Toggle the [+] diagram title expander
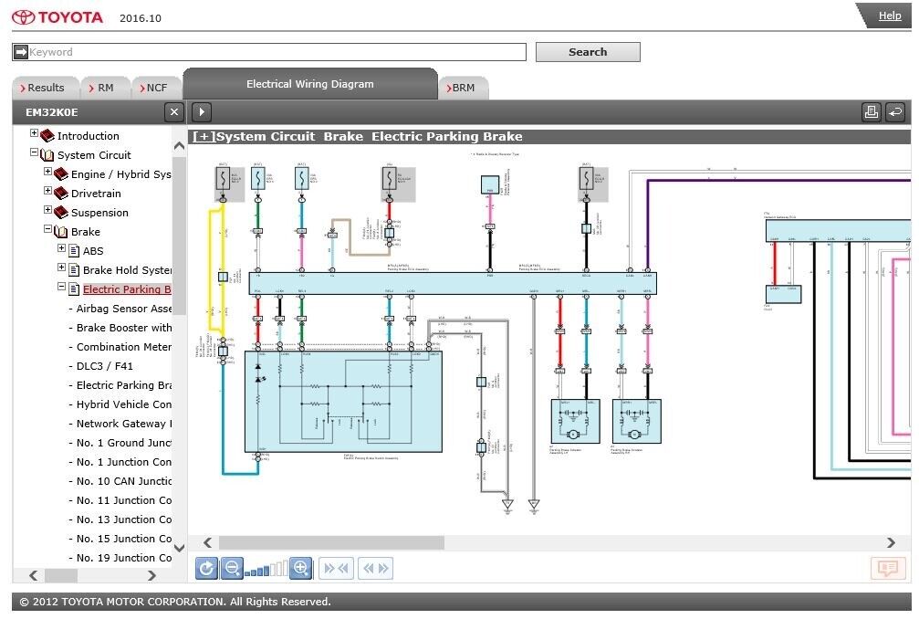 click(x=203, y=137)
